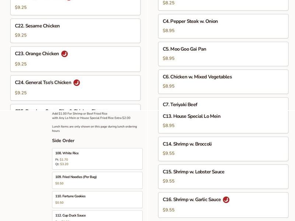
Task: Click the C13. House Special Lo Mein card
Action: pyautogui.click(x=223, y=121)
